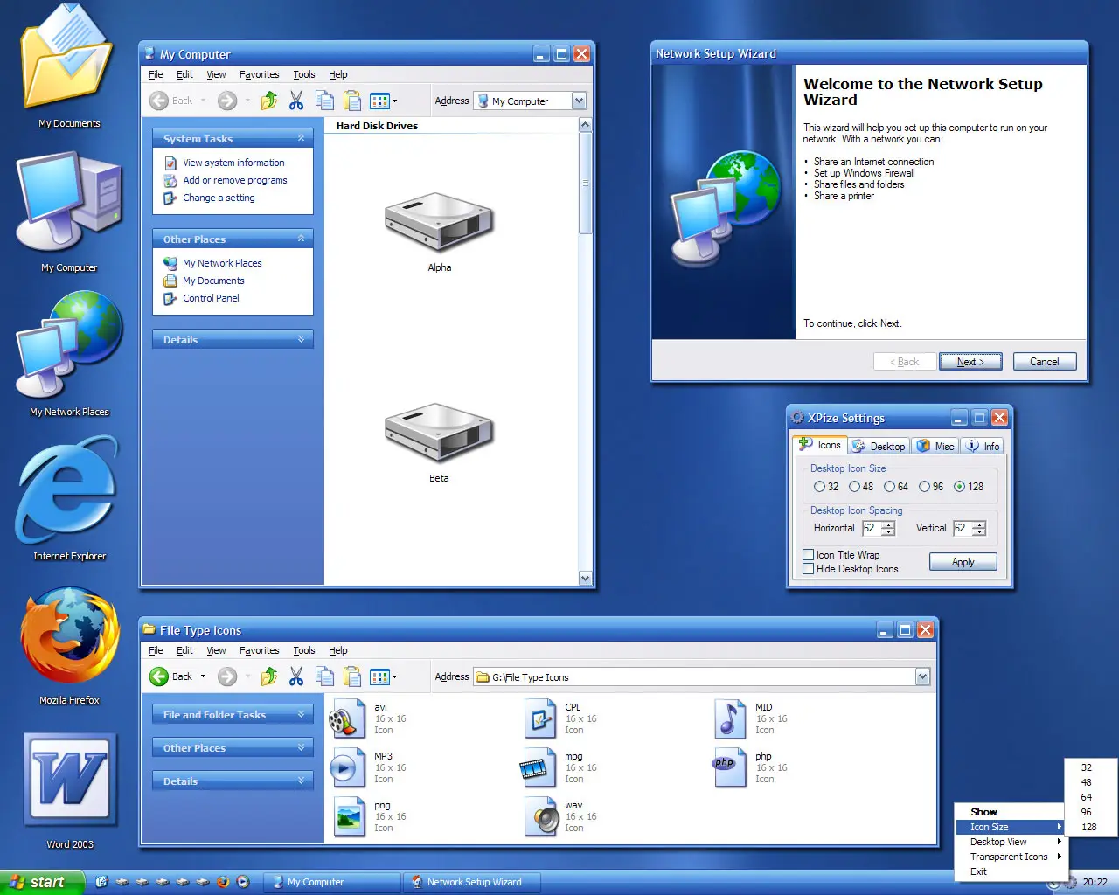Expand the Details panel in My Computer
The height and width of the screenshot is (895, 1119).
(x=301, y=339)
